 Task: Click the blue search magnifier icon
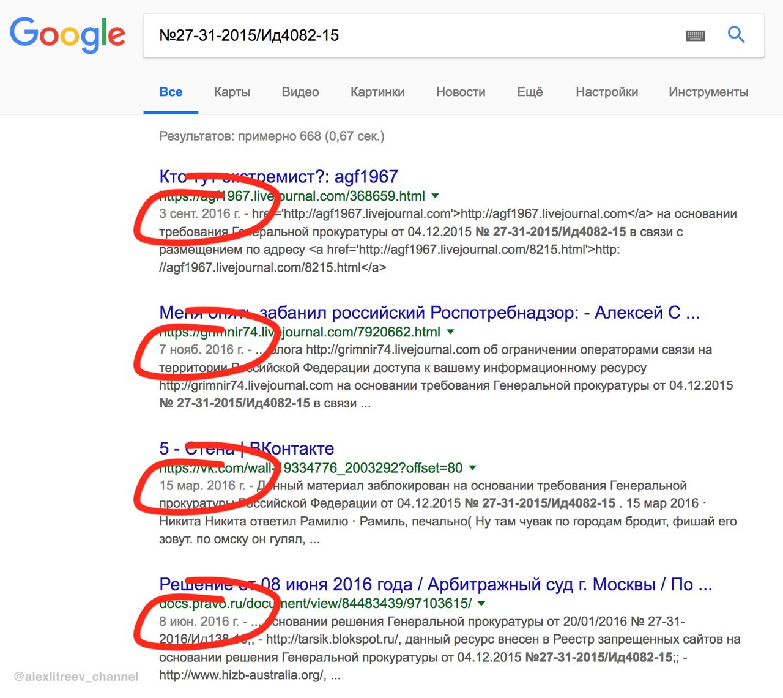(736, 35)
